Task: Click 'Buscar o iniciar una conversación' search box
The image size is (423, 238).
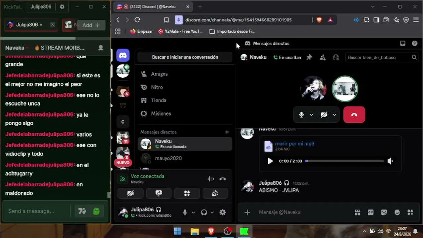Action: (x=185, y=57)
